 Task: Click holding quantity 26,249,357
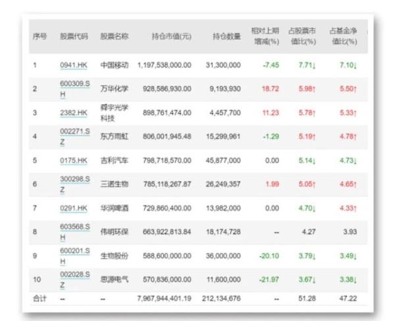point(223,184)
